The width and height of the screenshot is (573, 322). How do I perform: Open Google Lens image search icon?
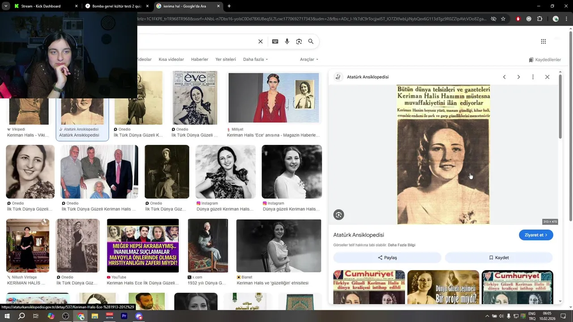(299, 42)
